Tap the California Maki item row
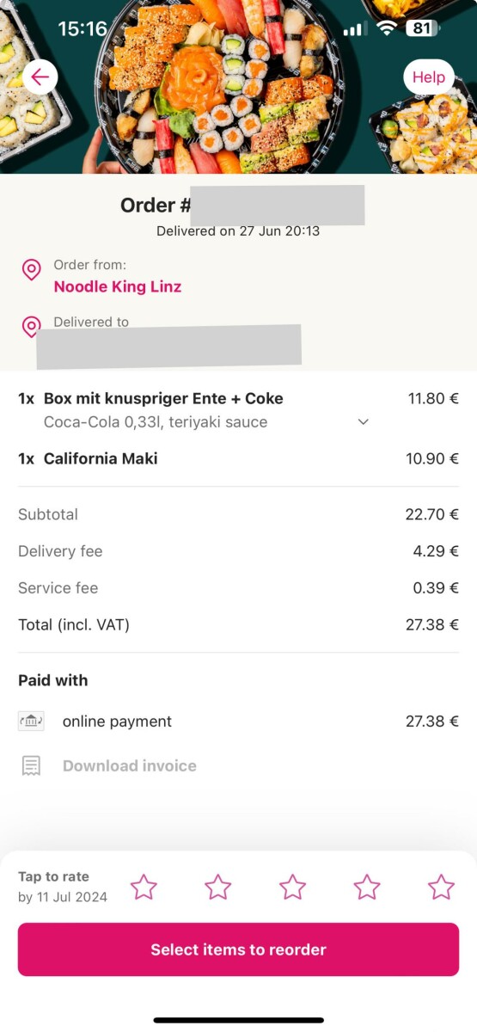Image resolution: width=477 pixels, height=1032 pixels. click(238, 458)
